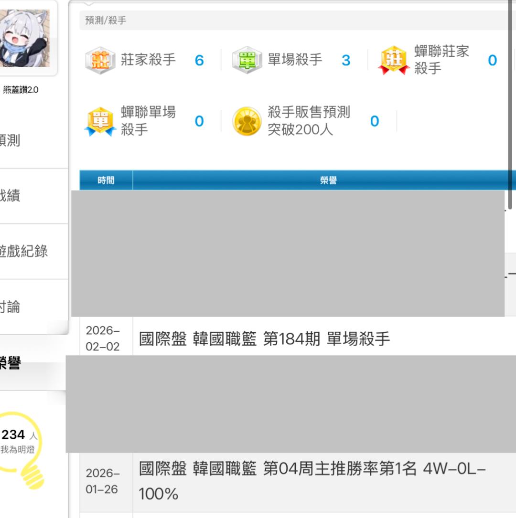Click the date cell 2026-02-02
This screenshot has height=518, width=516.
coord(103,338)
